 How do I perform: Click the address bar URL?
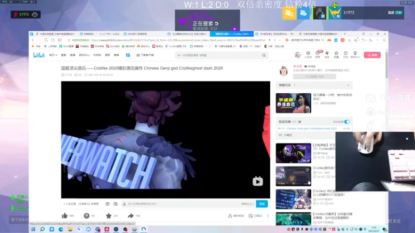click(178, 40)
